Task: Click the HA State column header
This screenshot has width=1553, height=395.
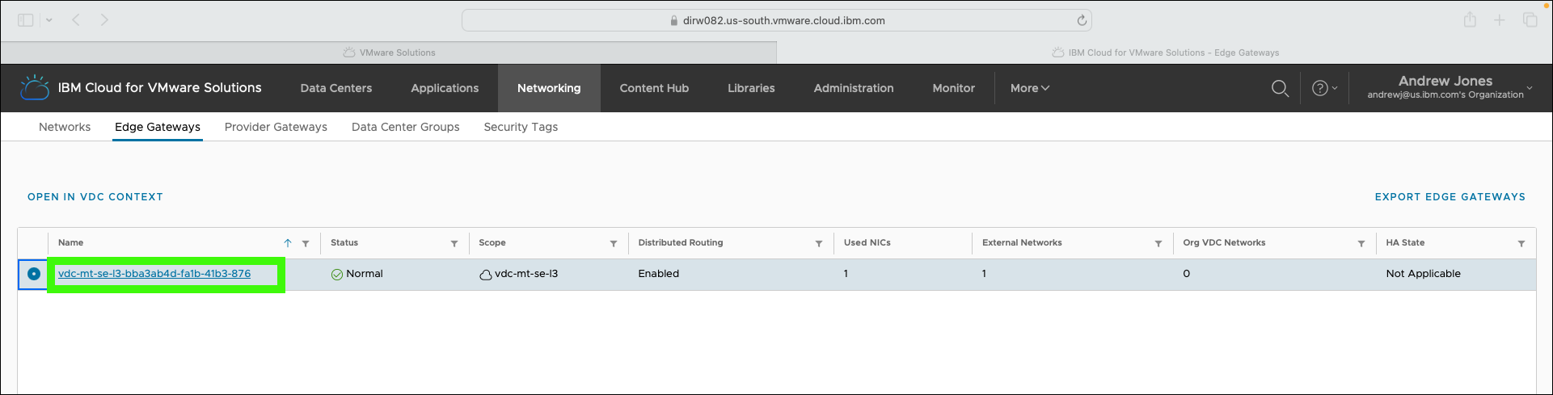Action: [1405, 243]
